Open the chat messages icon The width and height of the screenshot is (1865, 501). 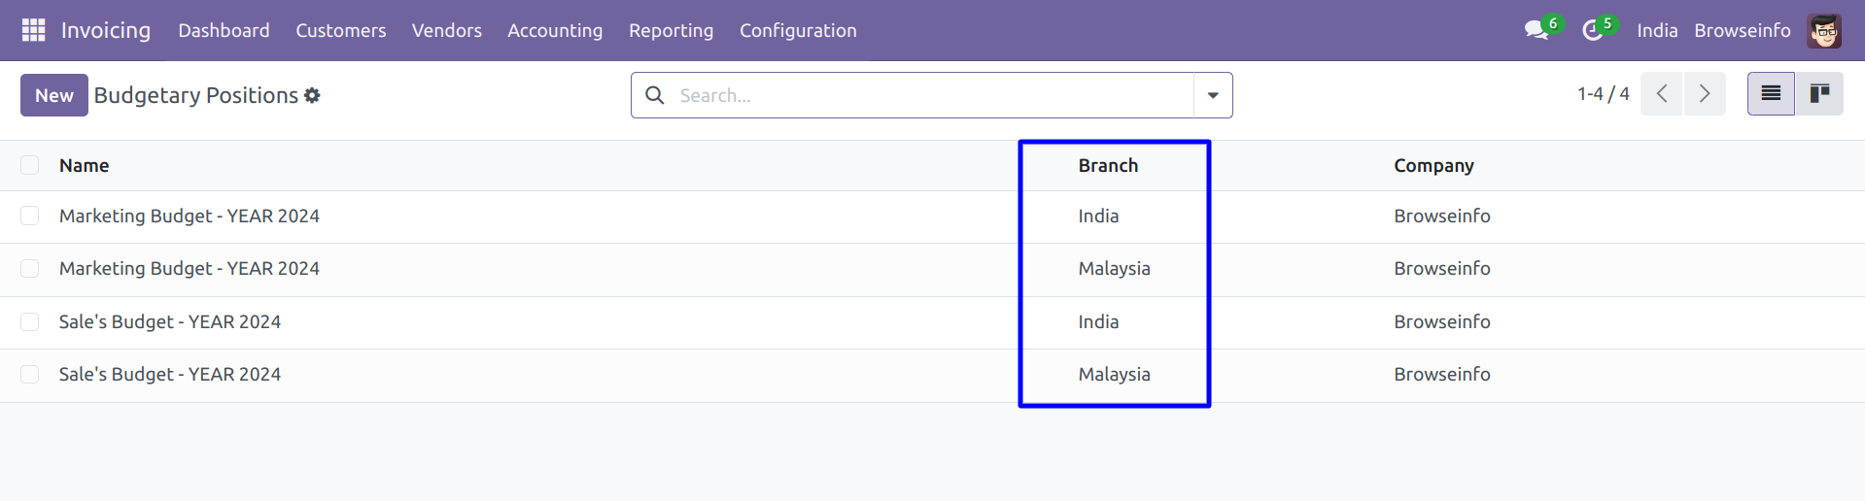pos(1537,30)
